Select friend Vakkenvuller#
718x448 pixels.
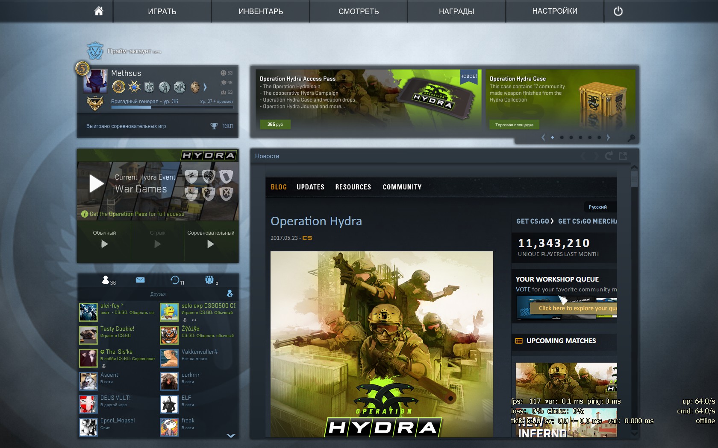tap(198, 358)
